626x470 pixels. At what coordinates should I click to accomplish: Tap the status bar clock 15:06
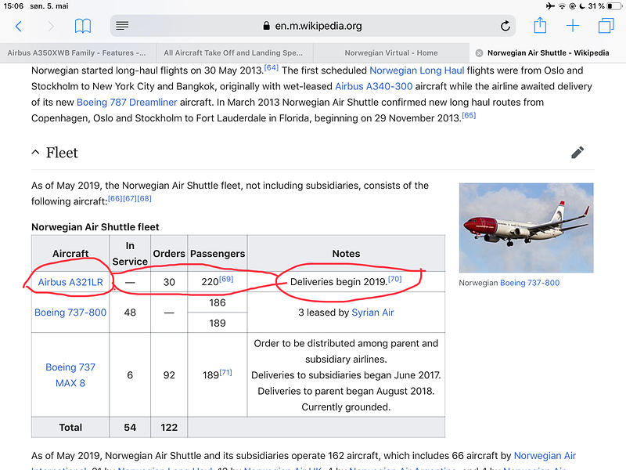[13, 6]
